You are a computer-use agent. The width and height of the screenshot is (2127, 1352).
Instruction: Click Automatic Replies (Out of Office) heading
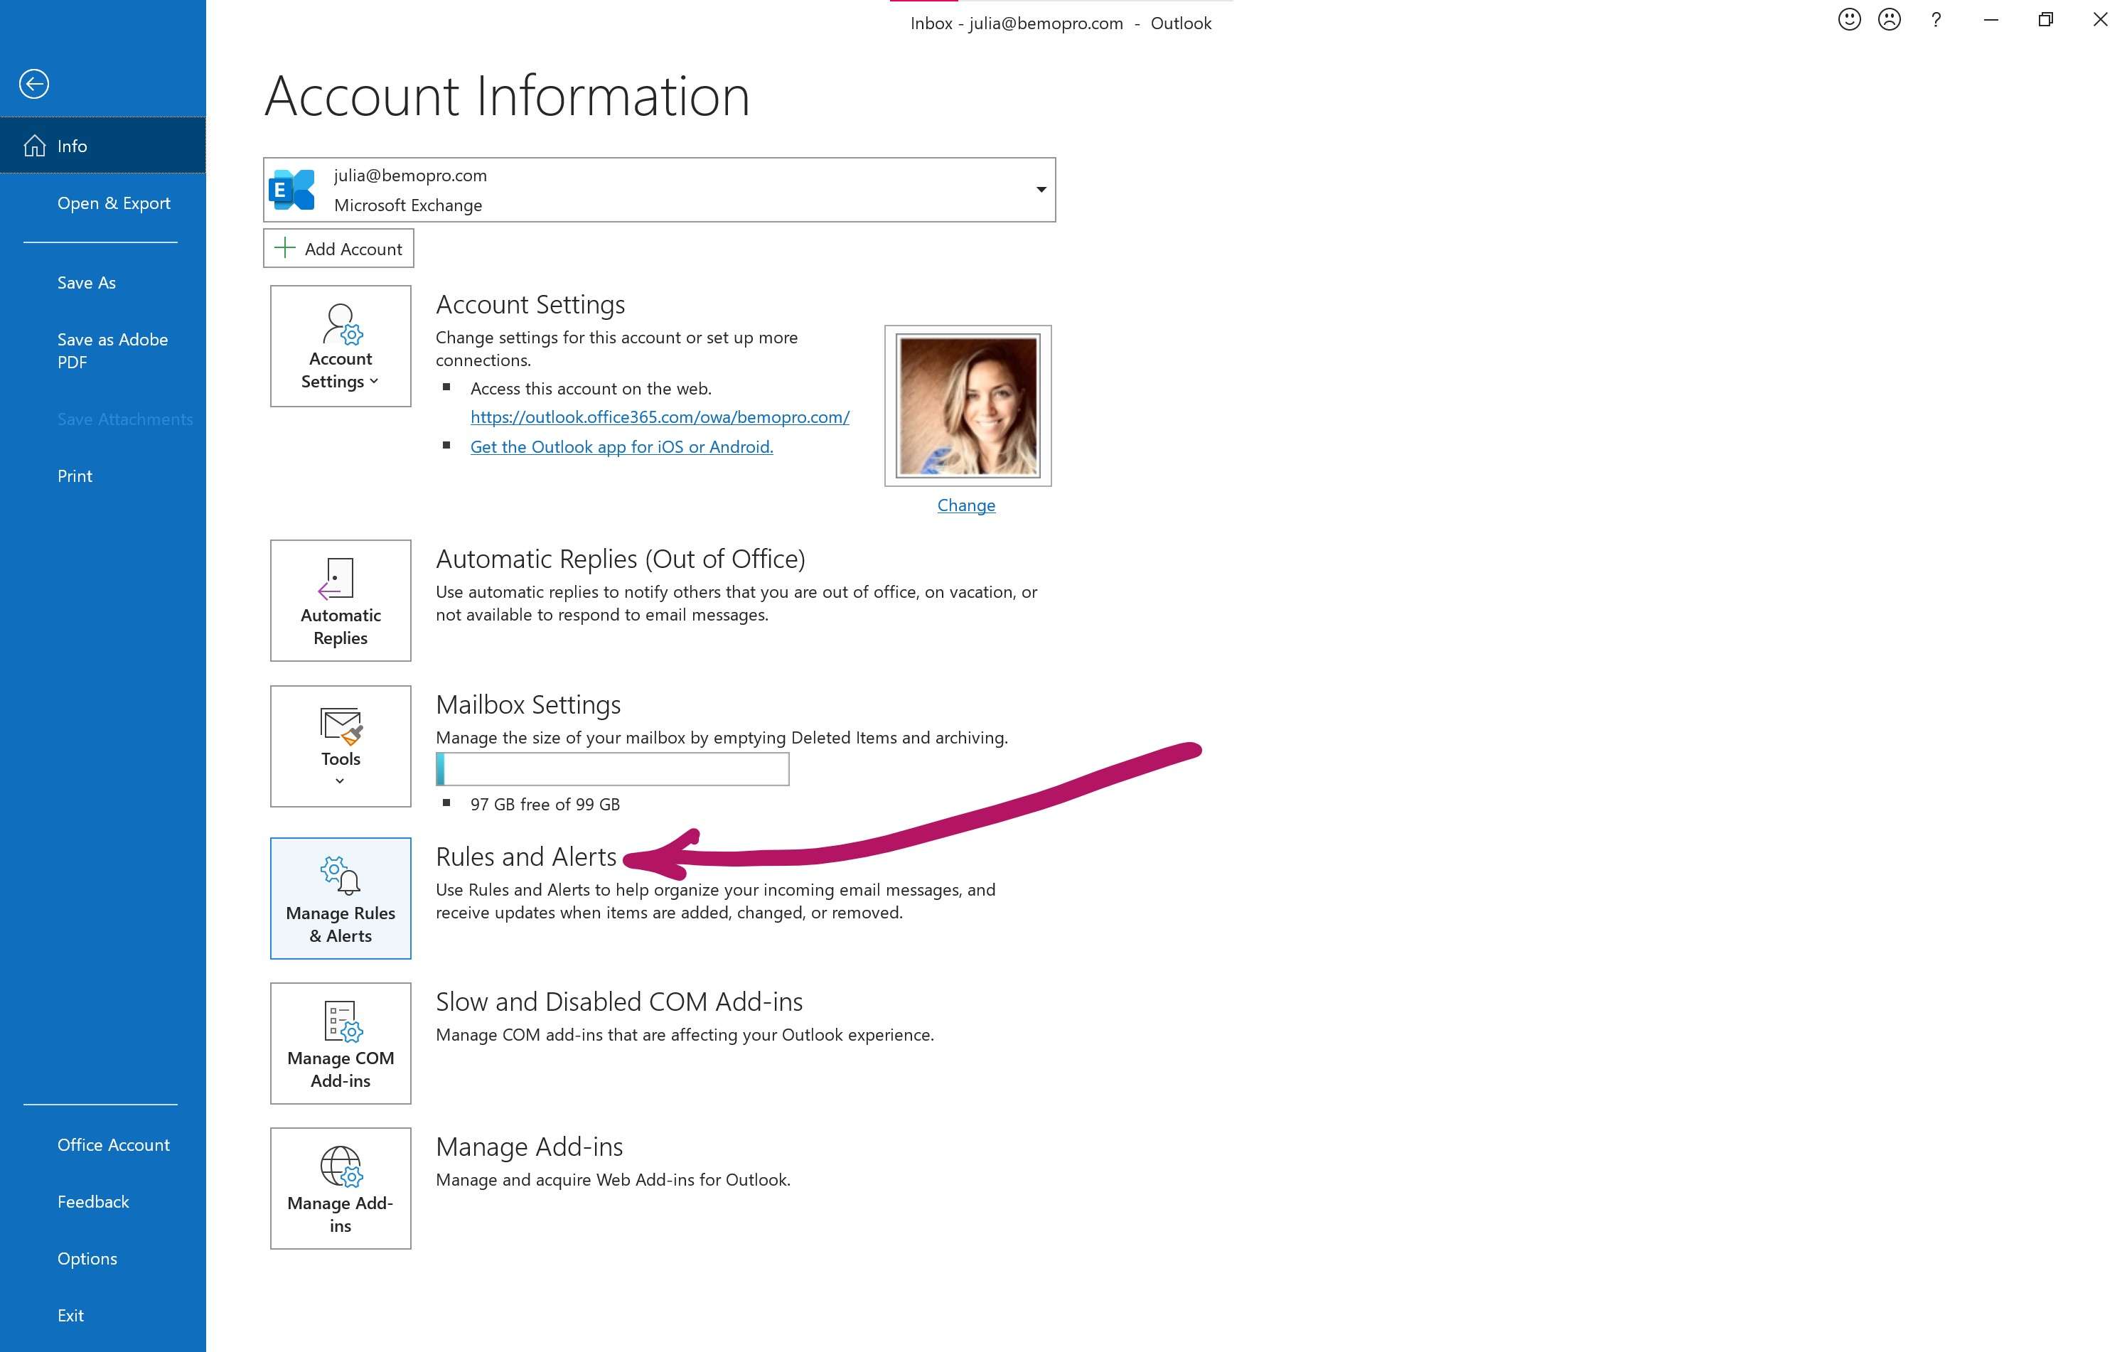[x=620, y=559]
